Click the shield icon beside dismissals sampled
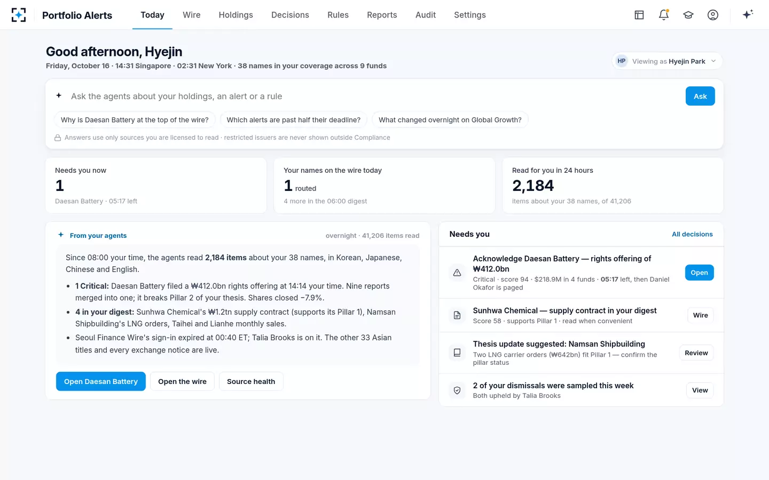 coord(457,390)
